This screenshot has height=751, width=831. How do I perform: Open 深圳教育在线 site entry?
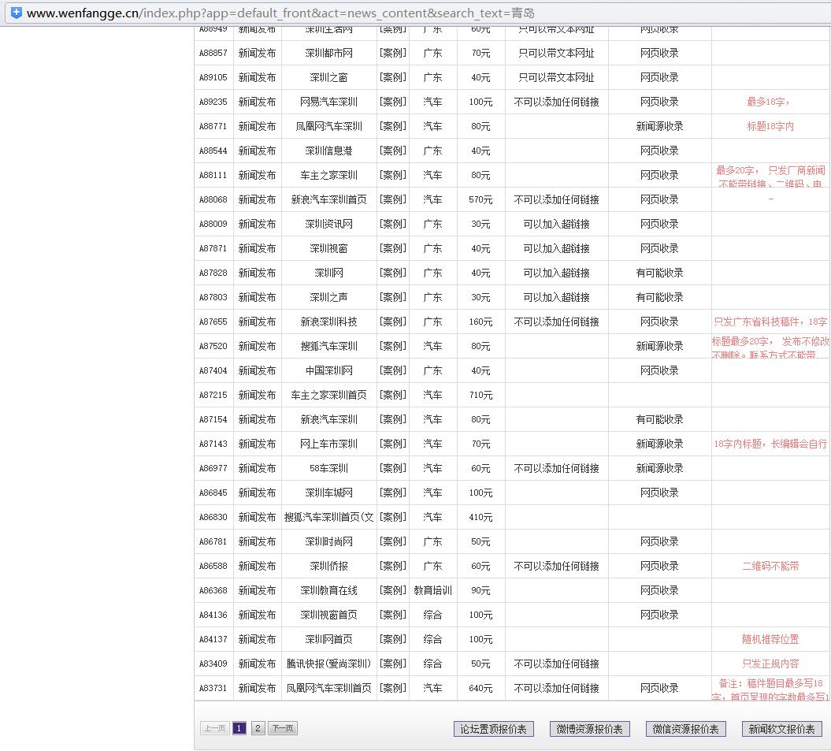coord(328,590)
